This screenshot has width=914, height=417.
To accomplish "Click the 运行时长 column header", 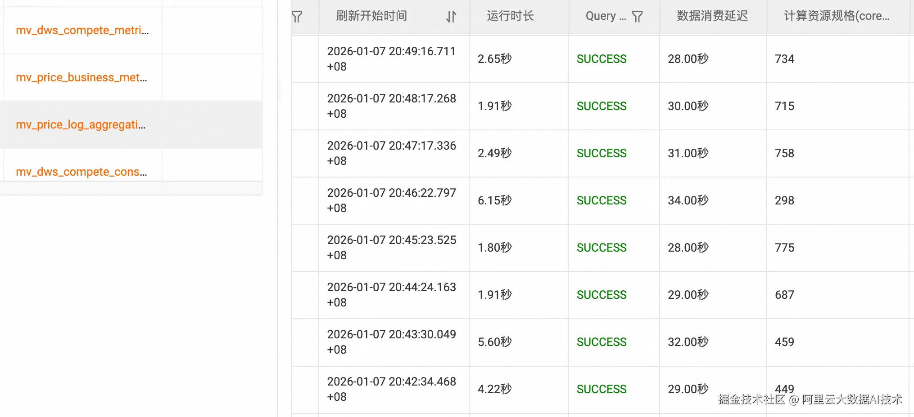I will point(510,16).
